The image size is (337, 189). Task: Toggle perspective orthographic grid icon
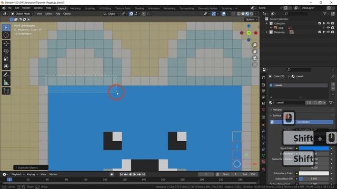(x=254, y=65)
